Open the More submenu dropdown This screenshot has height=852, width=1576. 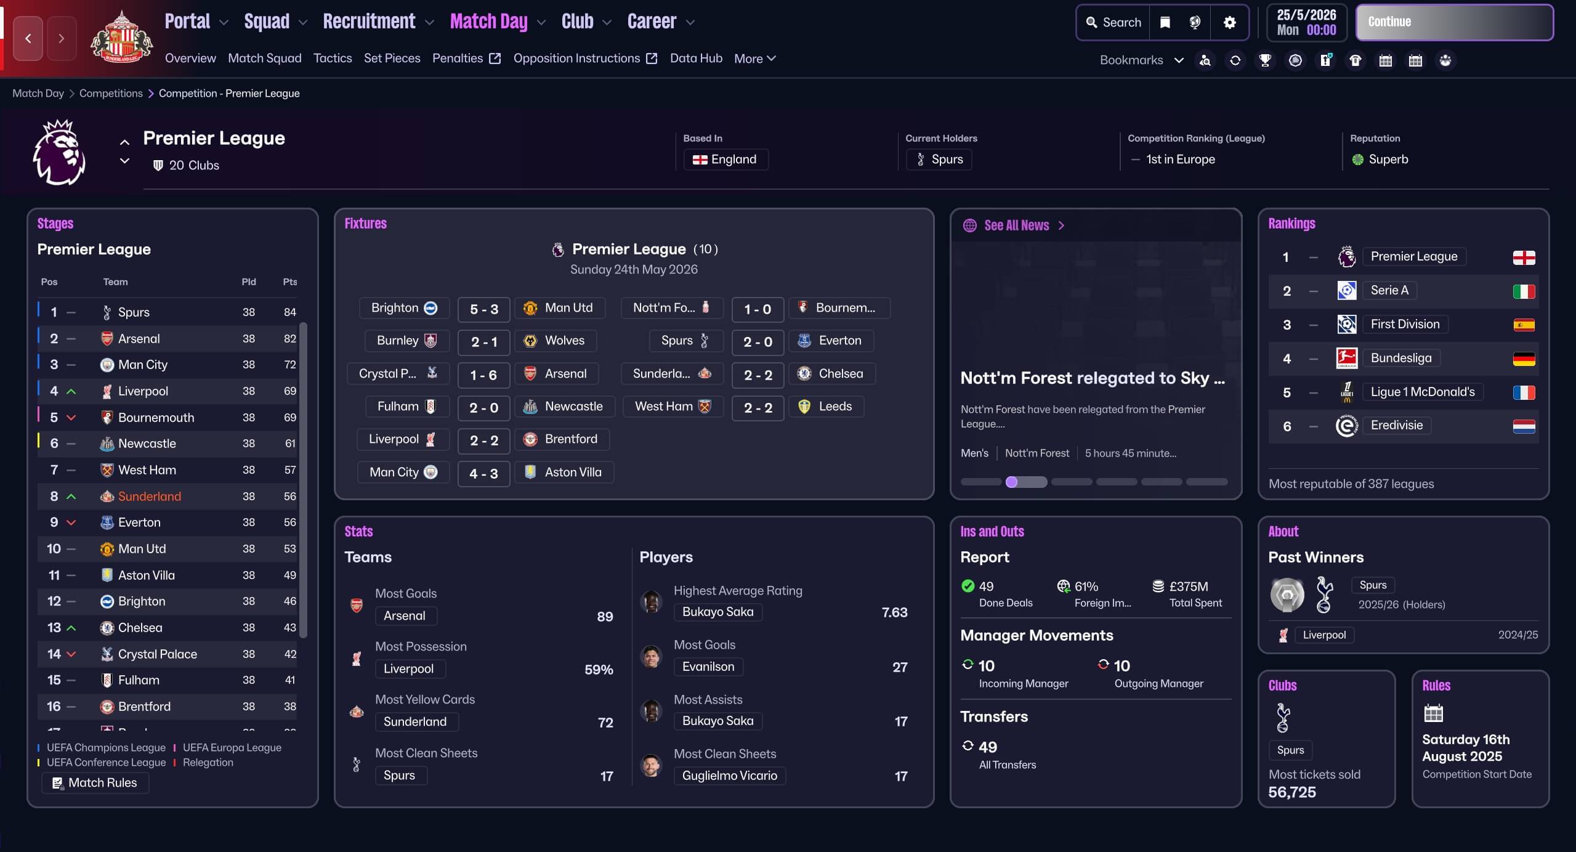(x=754, y=59)
